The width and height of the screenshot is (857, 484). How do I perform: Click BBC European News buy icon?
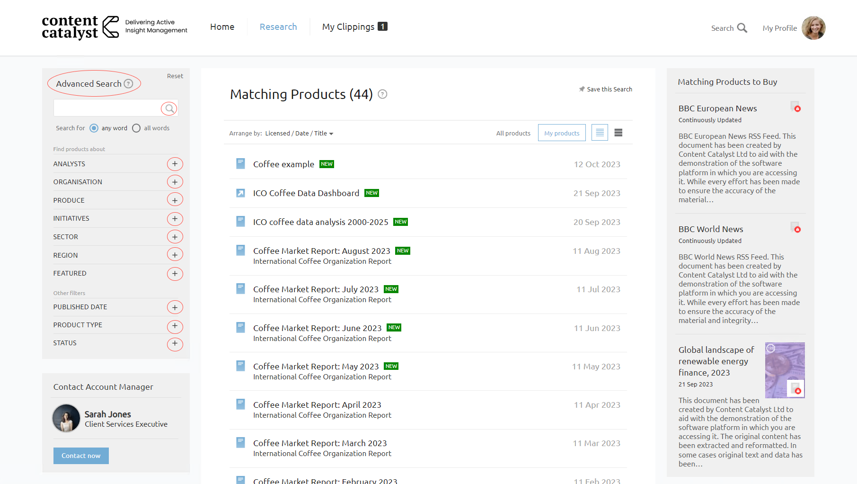pos(795,107)
